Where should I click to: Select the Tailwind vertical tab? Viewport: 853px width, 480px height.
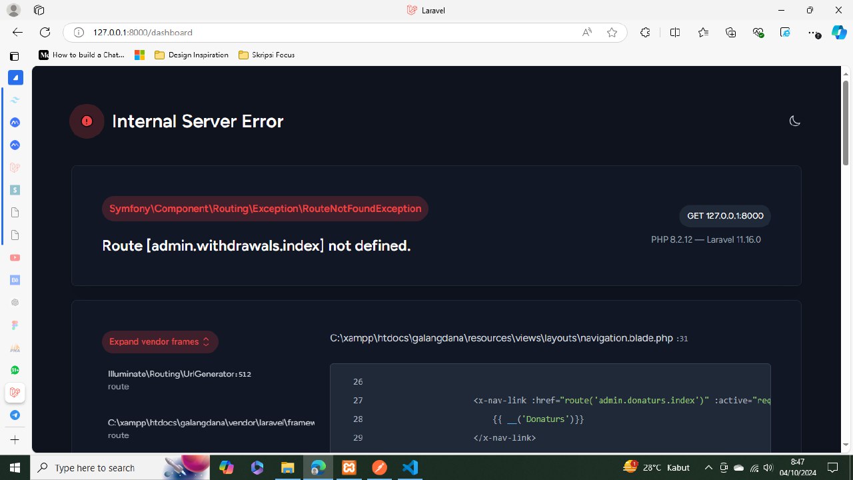point(15,100)
